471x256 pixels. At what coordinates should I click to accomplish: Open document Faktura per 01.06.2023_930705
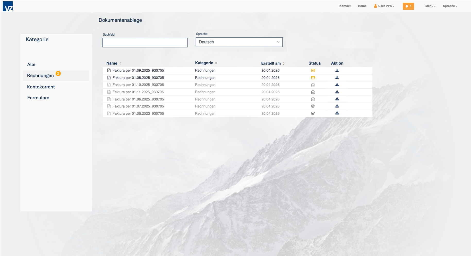click(138, 113)
